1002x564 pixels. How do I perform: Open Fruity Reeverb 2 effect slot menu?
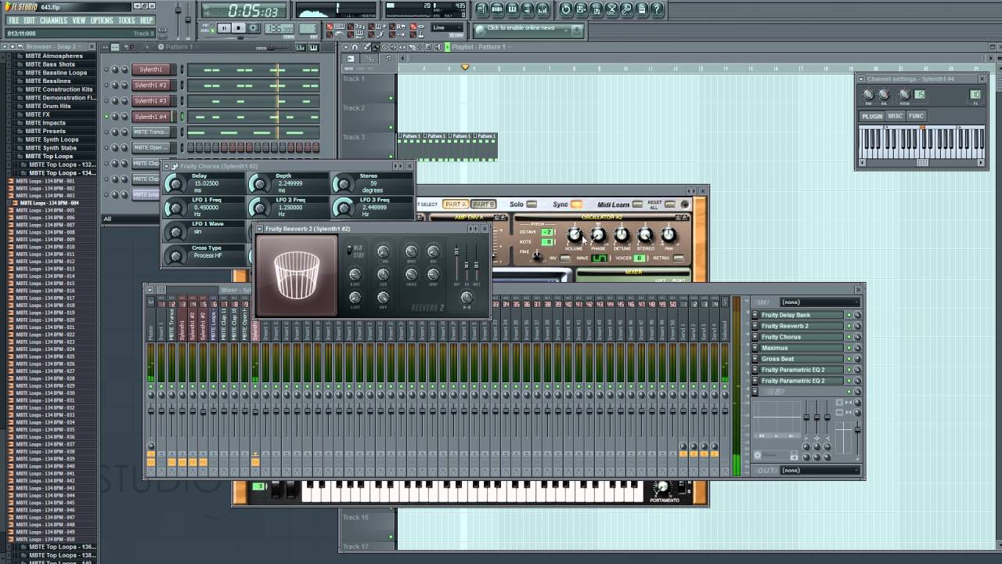point(755,326)
